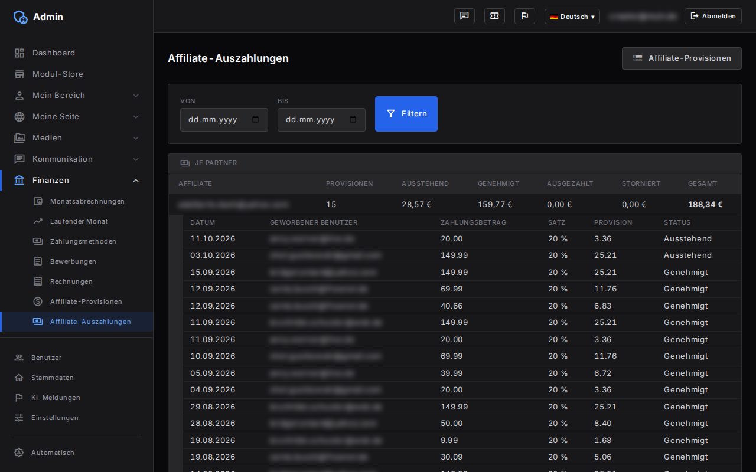Click the Abmelden logout button
756x472 pixels.
coord(713,16)
